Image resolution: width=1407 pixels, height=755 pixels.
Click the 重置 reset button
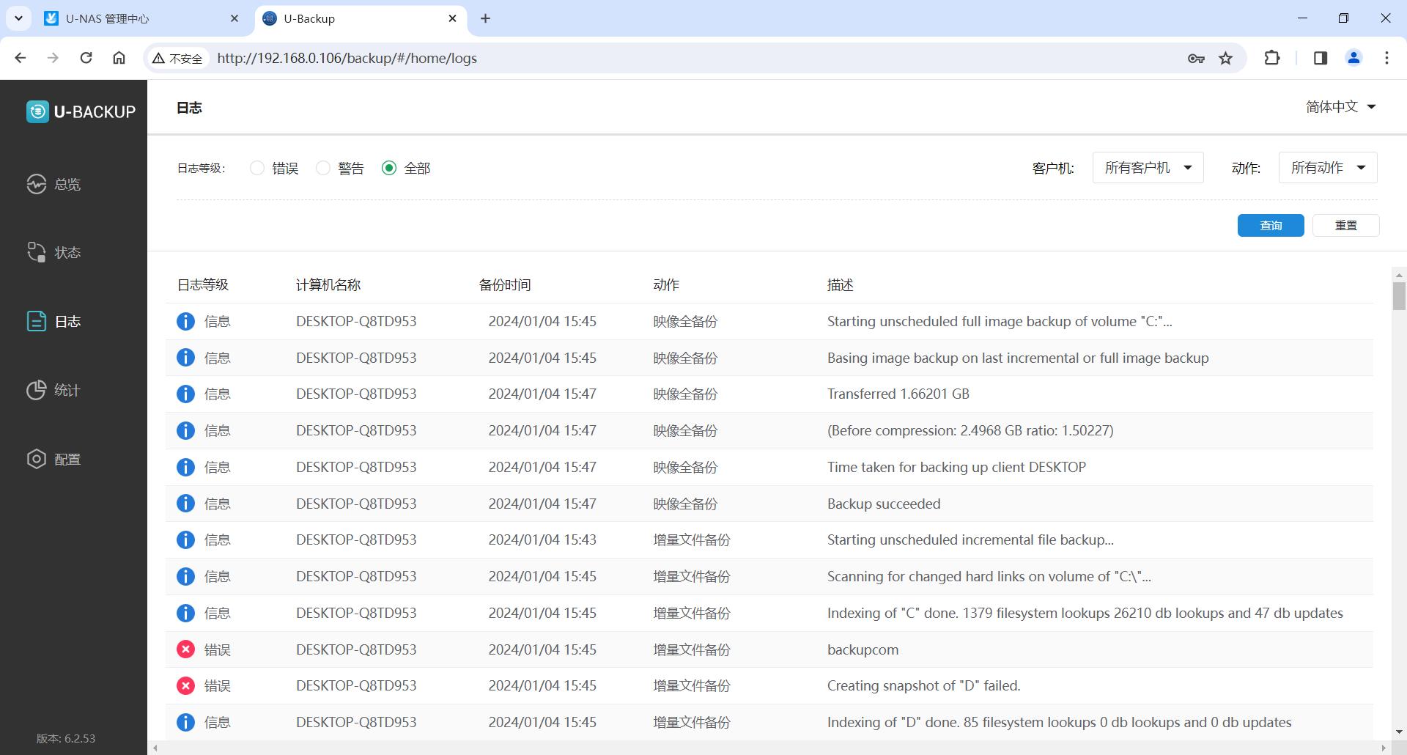click(1345, 225)
